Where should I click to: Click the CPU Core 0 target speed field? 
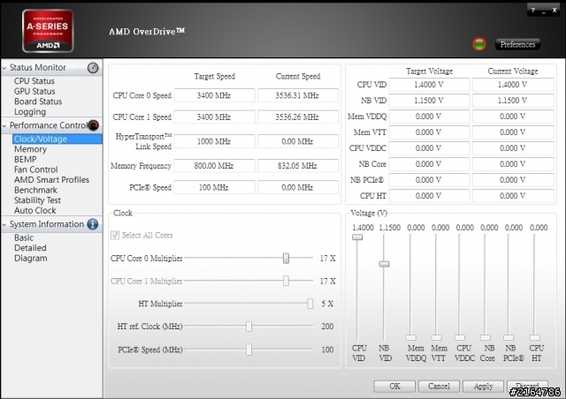(x=214, y=95)
